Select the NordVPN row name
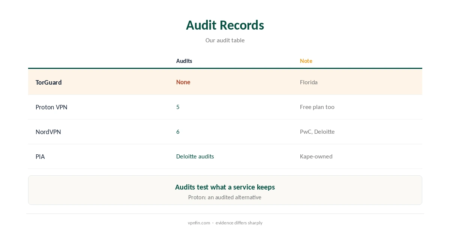 [48, 132]
